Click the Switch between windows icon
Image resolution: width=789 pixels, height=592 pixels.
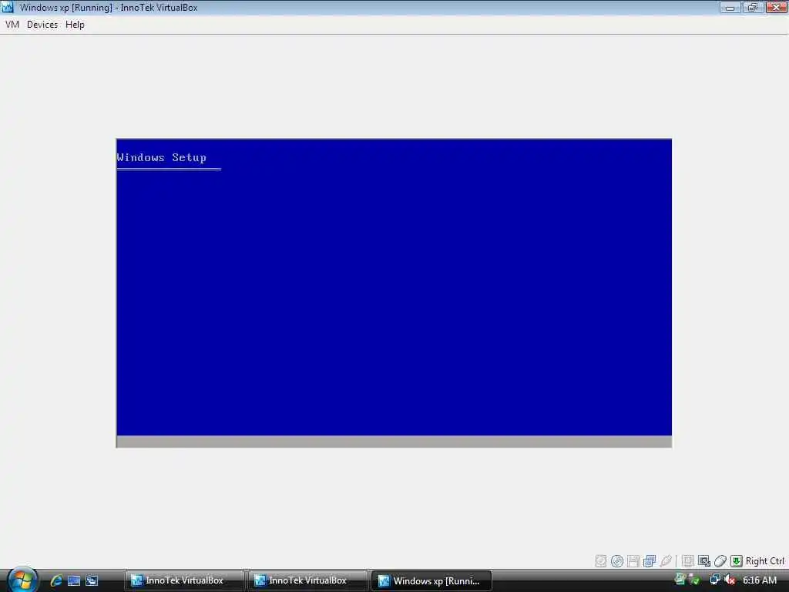pos(92,580)
